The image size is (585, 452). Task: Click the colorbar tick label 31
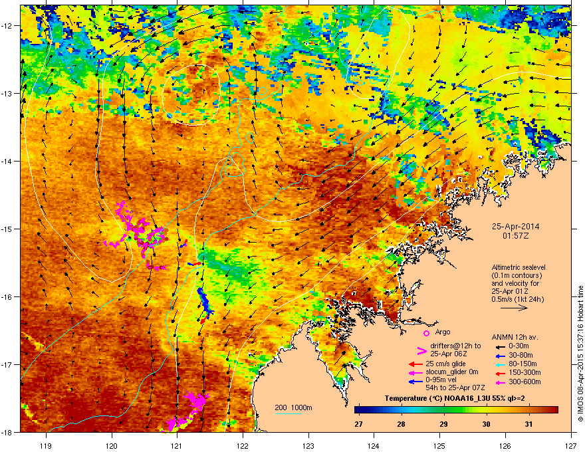(528, 424)
